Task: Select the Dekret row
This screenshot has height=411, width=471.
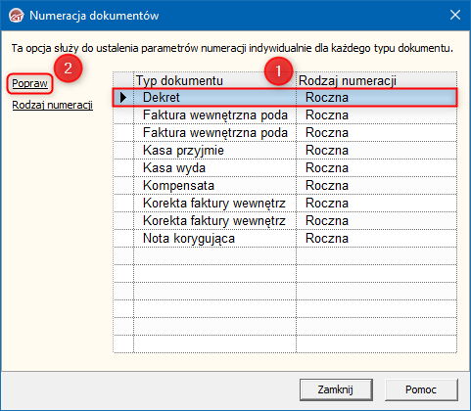Action: pos(285,97)
